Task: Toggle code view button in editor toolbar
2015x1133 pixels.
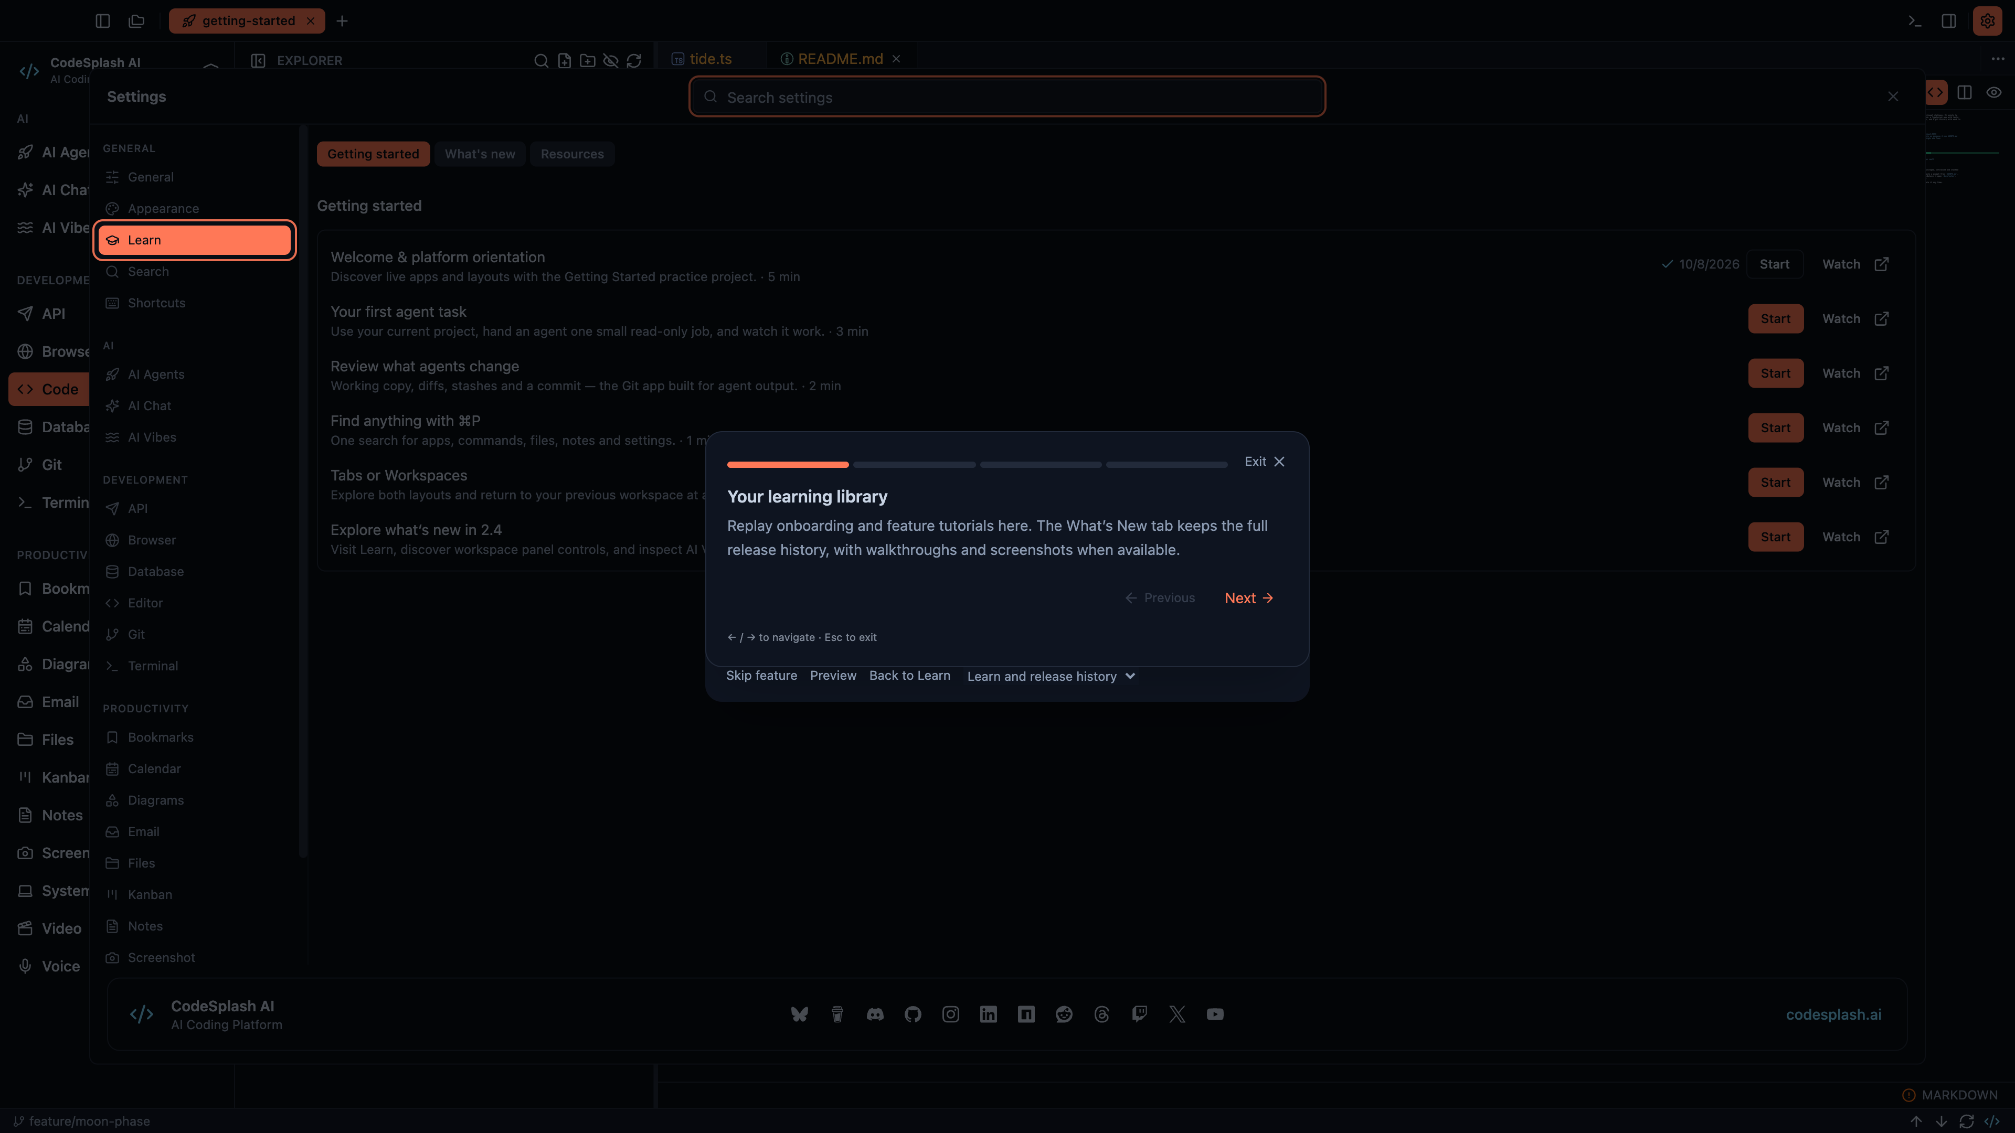Action: pos(1935,92)
